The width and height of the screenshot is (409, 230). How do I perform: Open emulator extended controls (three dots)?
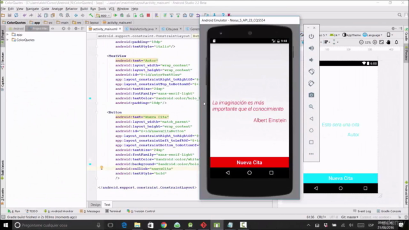click(311, 154)
